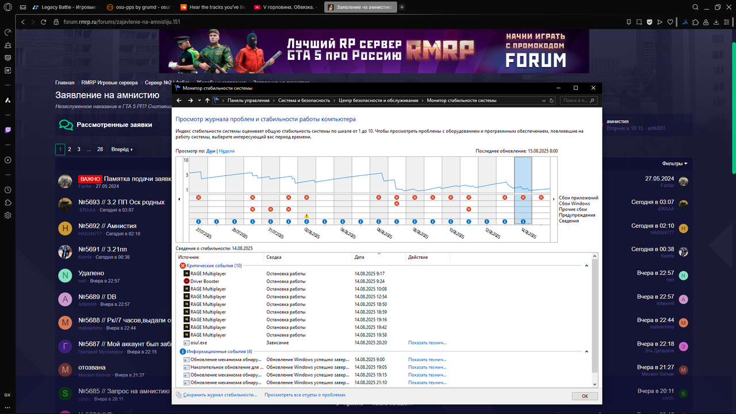736x414 pixels.
Task: Click the chevron after Панель управления breadcrumb
Action: click(274, 100)
